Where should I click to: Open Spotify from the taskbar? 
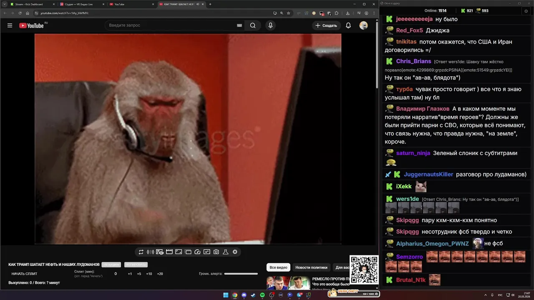[x=262, y=295]
